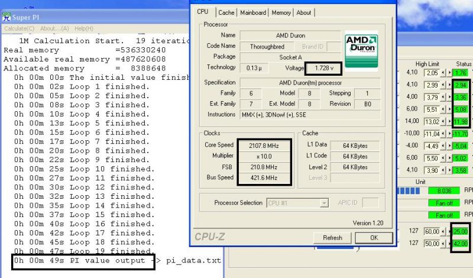The width and height of the screenshot is (473, 278).
Task: Click the AMD Duron logo in CPU-Z
Action: coord(361,51)
